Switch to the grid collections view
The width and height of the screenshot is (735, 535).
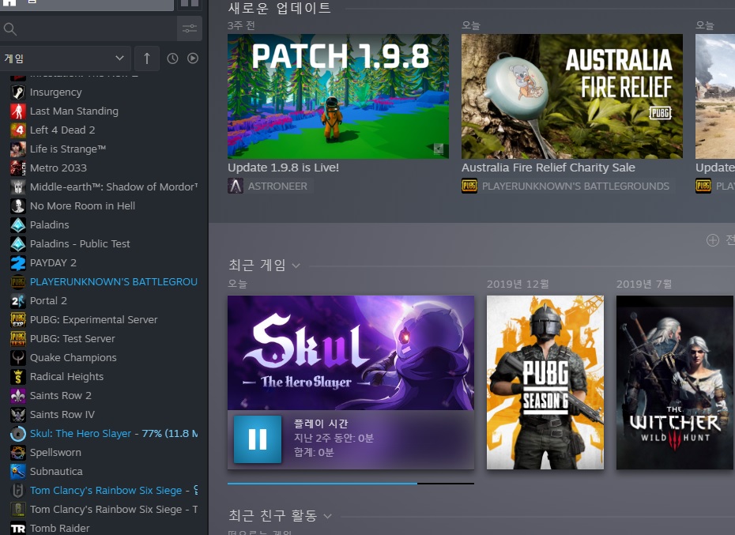pos(190,3)
